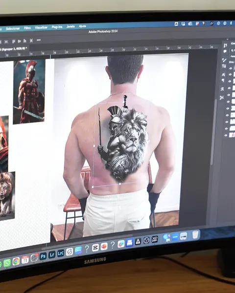The height and width of the screenshot is (293, 235).
Task: Collapse the right panels with double-arrow
Action: tap(227, 39)
